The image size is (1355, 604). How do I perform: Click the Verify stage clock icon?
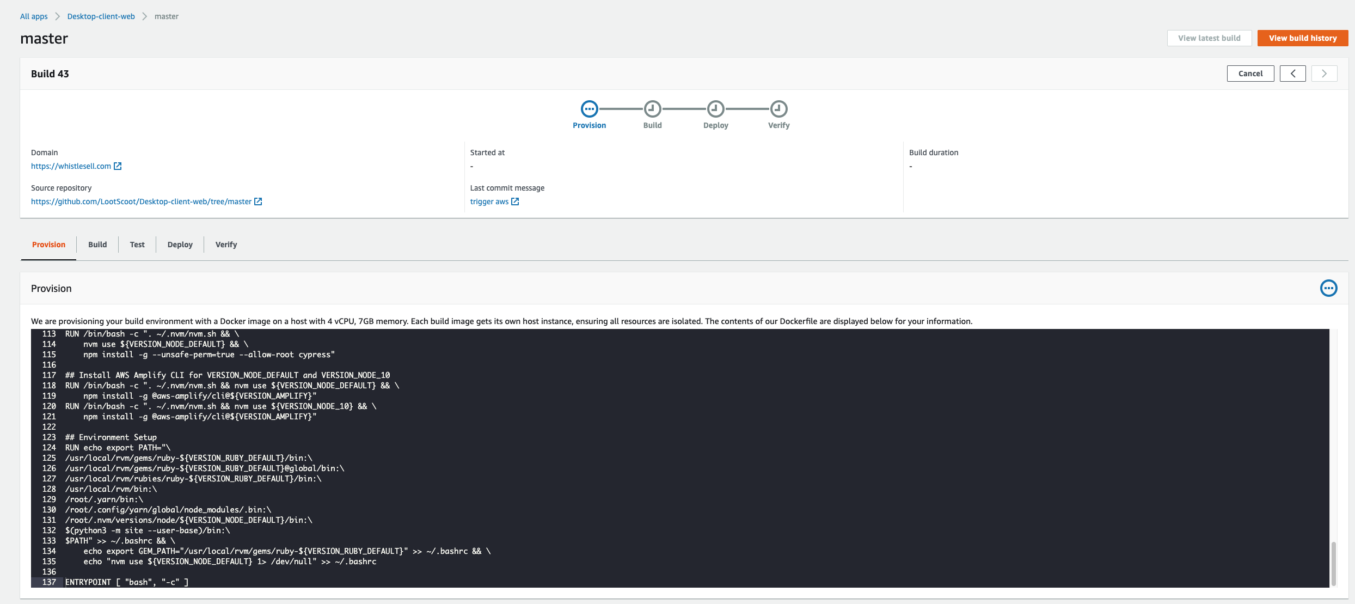(778, 108)
